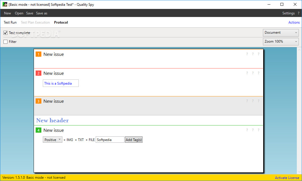The width and height of the screenshot is (302, 181).
Task: Click the first question mark of issue 2
Action: [247, 73]
